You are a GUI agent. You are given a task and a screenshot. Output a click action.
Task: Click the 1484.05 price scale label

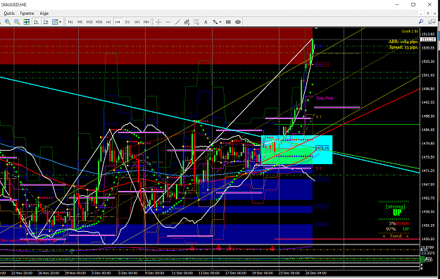coord(428,130)
